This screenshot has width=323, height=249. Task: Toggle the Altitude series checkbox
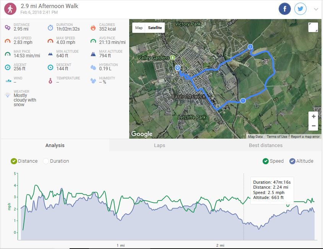(x=292, y=161)
